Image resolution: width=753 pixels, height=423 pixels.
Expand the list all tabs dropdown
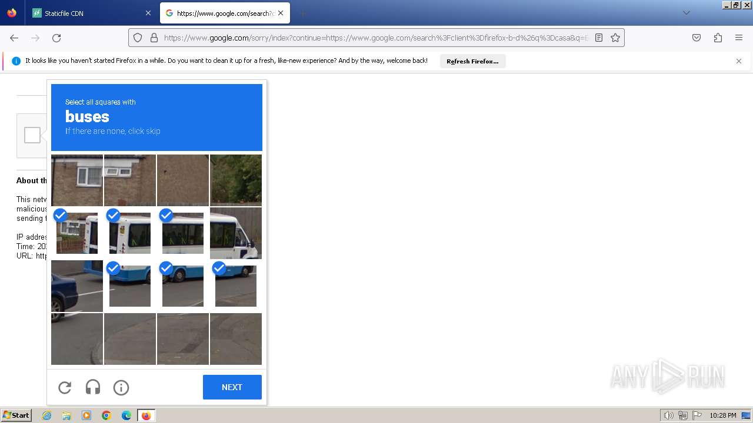[x=686, y=13]
